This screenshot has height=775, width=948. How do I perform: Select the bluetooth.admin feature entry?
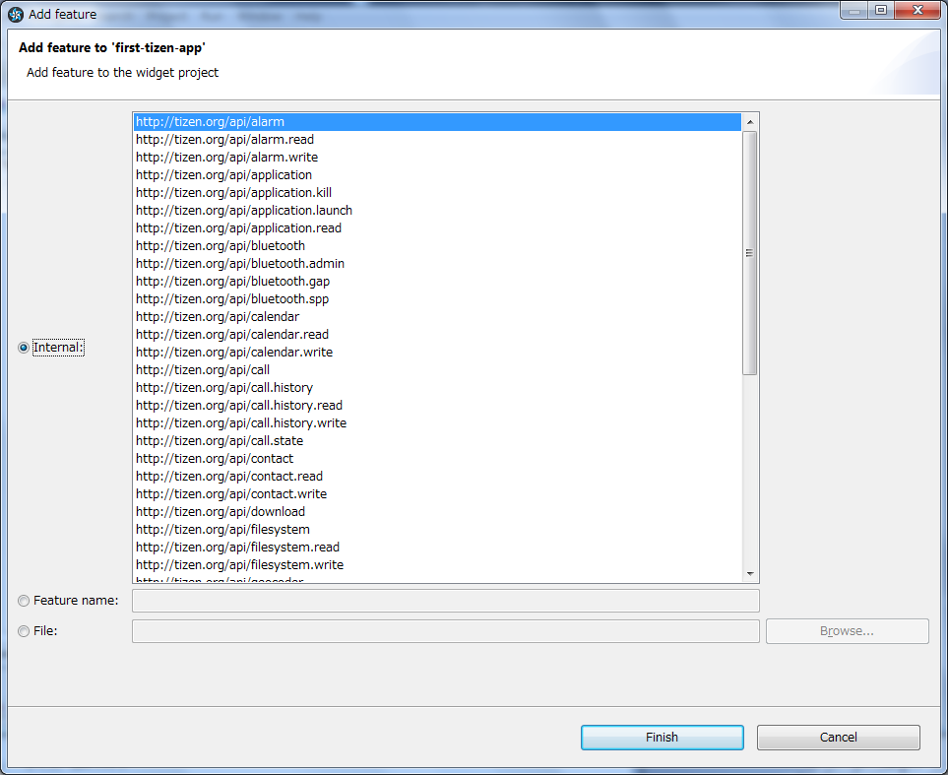[438, 264]
